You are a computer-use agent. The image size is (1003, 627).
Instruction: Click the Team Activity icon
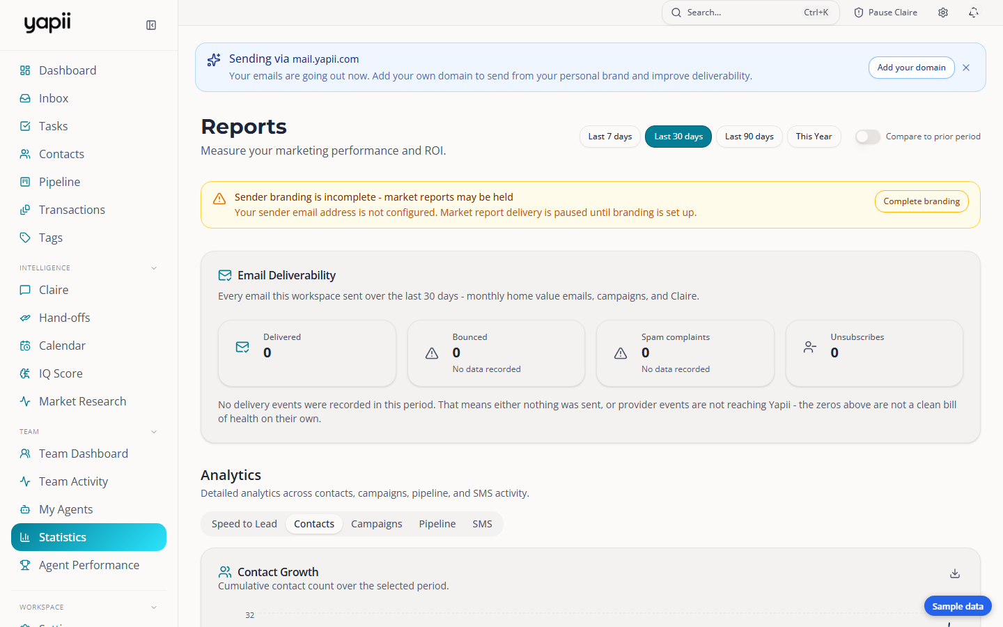[x=25, y=481]
